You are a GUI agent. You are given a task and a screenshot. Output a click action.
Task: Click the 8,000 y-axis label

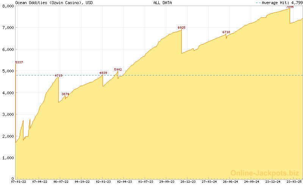point(8,6)
